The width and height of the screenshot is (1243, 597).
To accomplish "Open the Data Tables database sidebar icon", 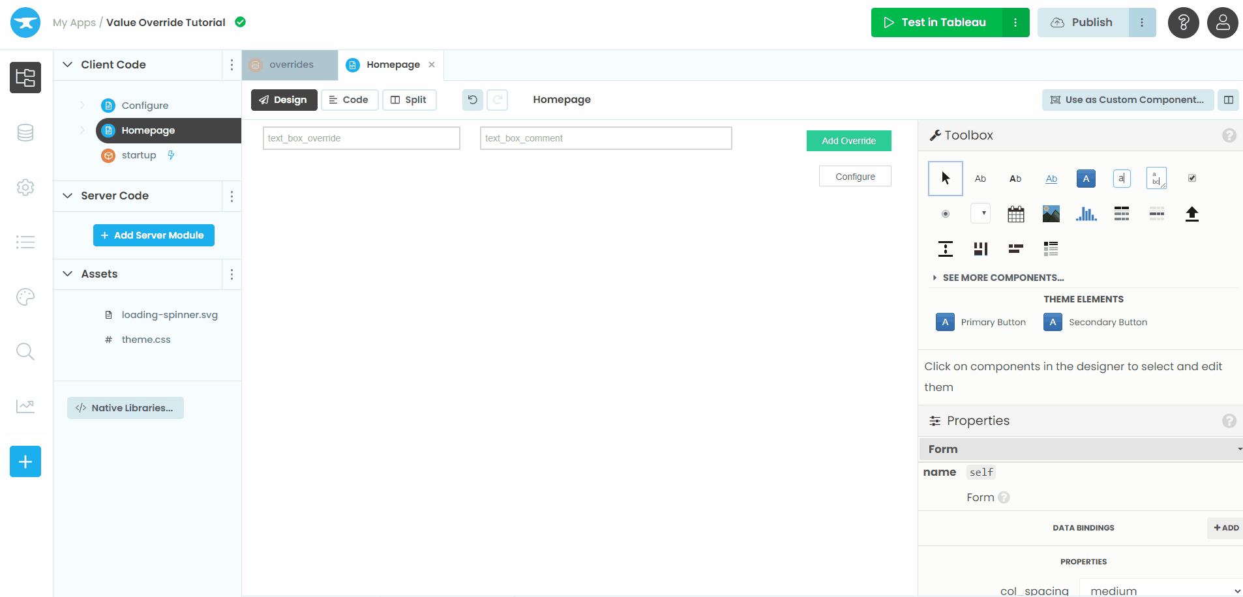I will pyautogui.click(x=25, y=133).
